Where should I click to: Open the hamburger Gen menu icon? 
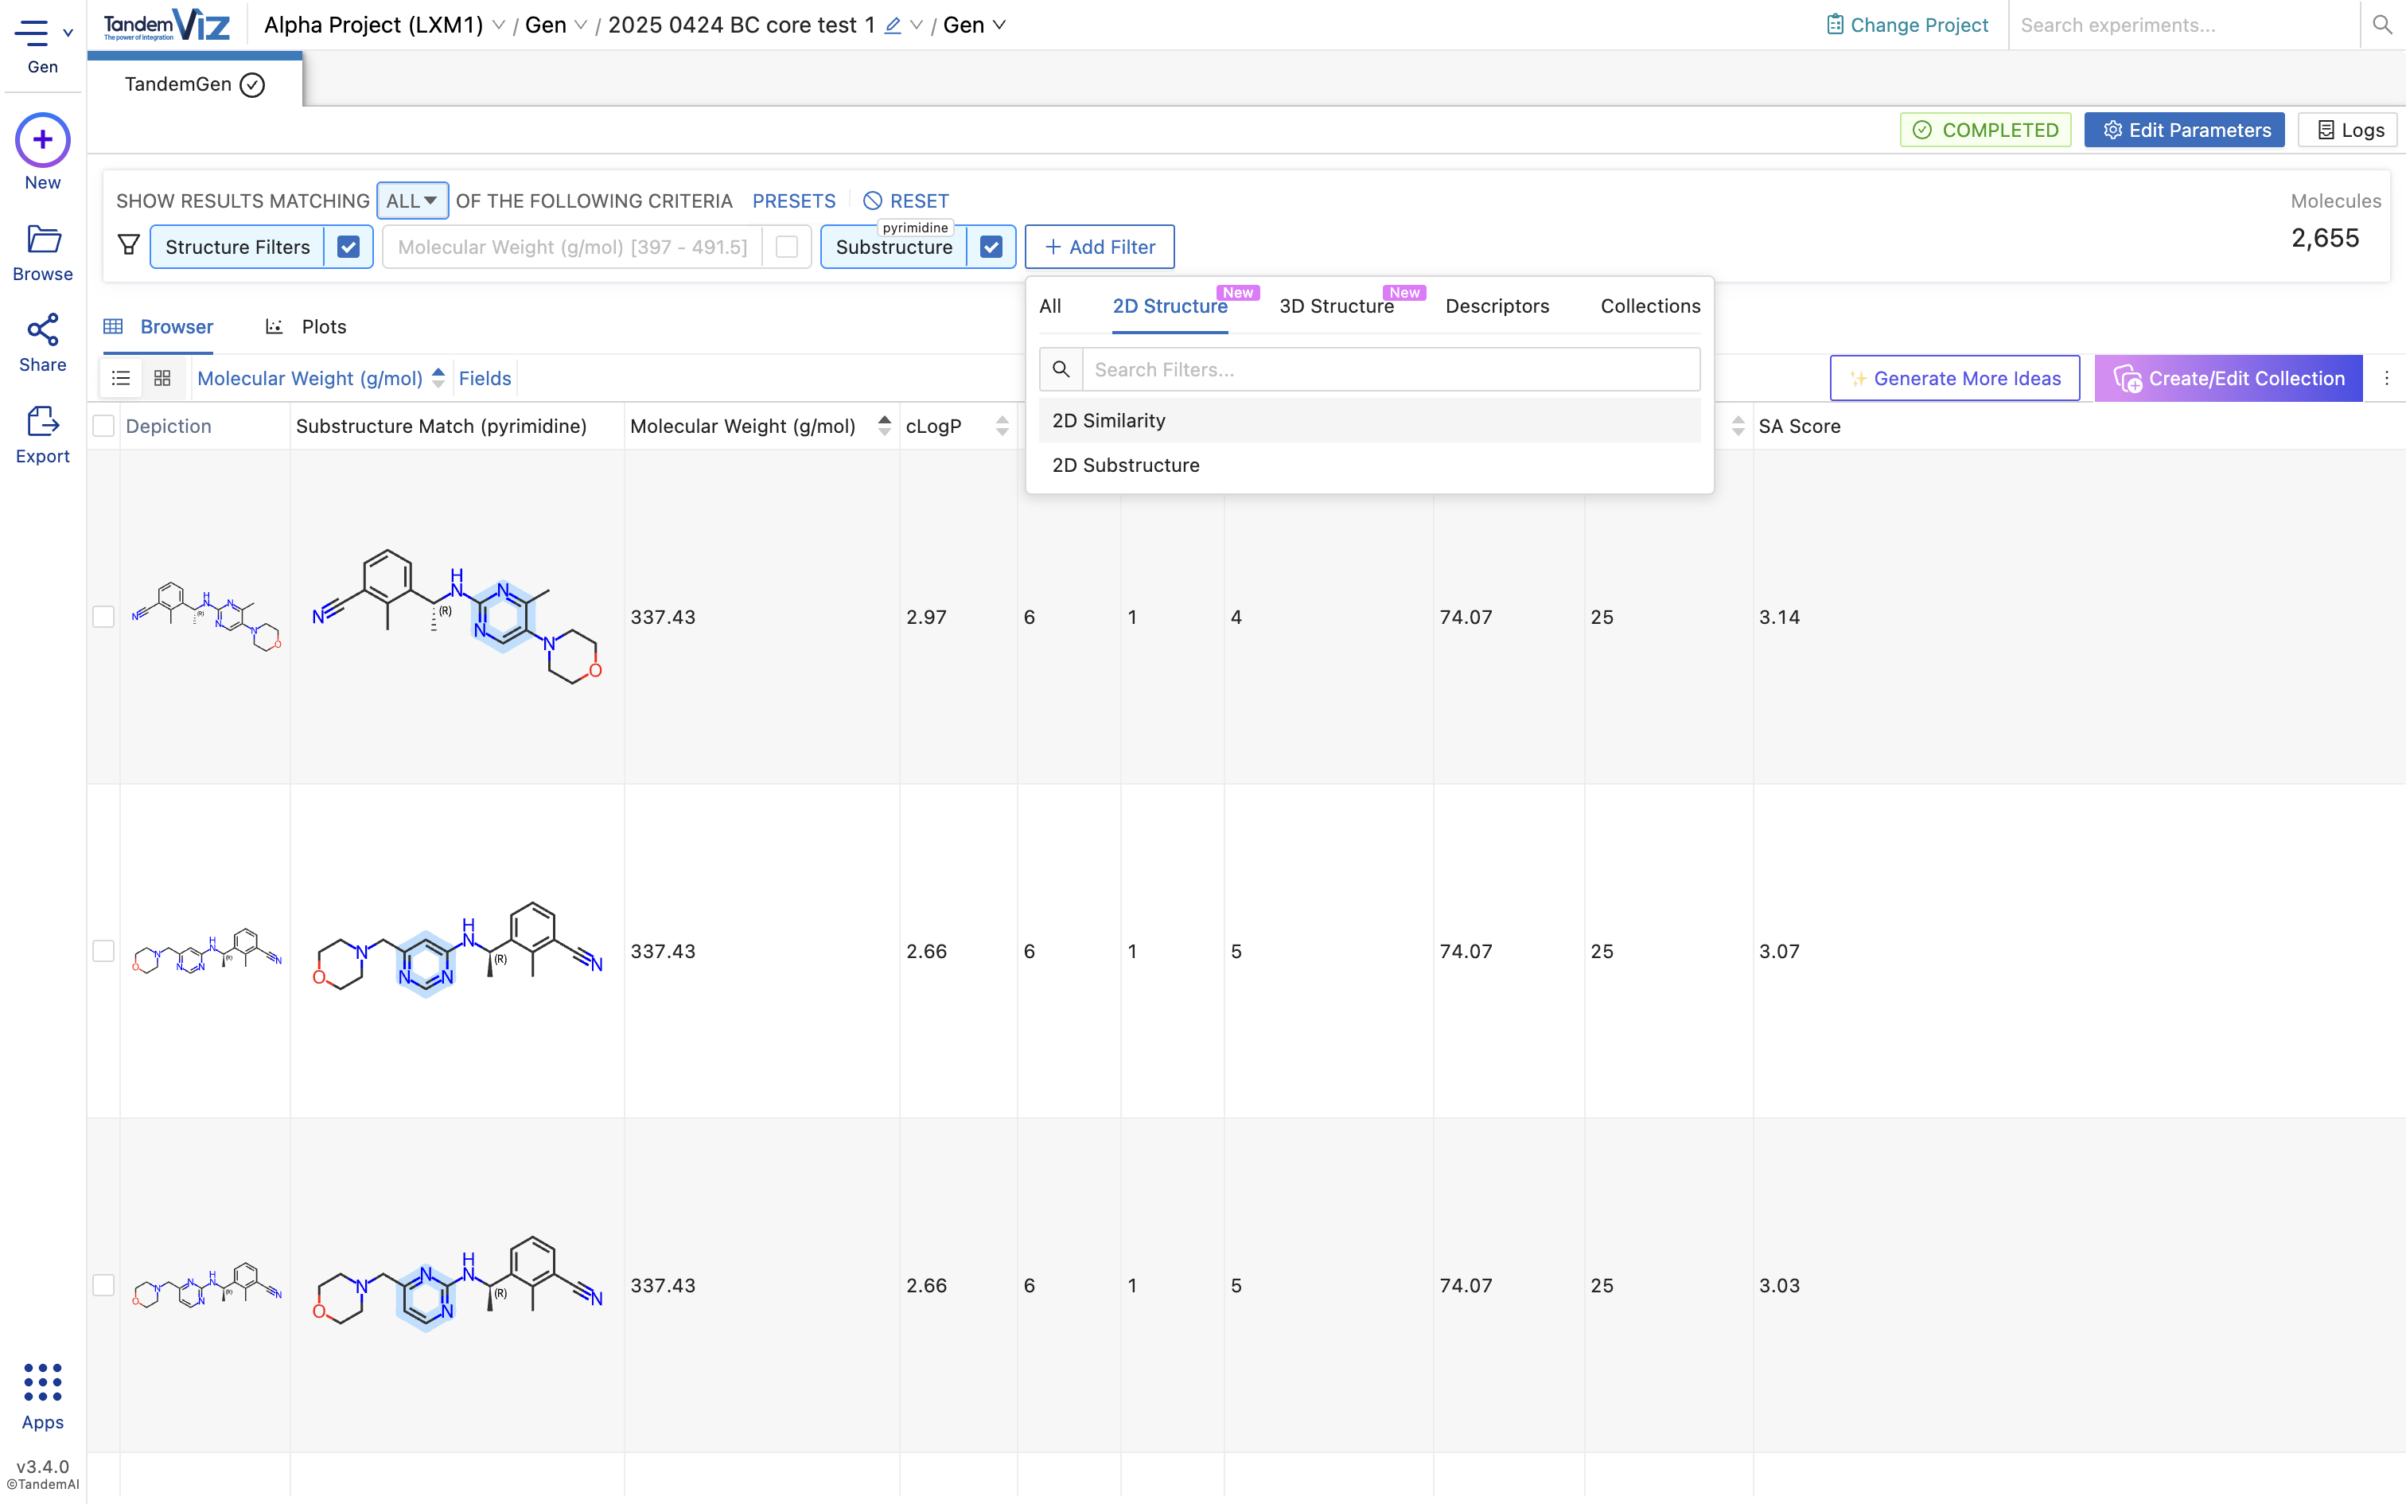pos(31,33)
